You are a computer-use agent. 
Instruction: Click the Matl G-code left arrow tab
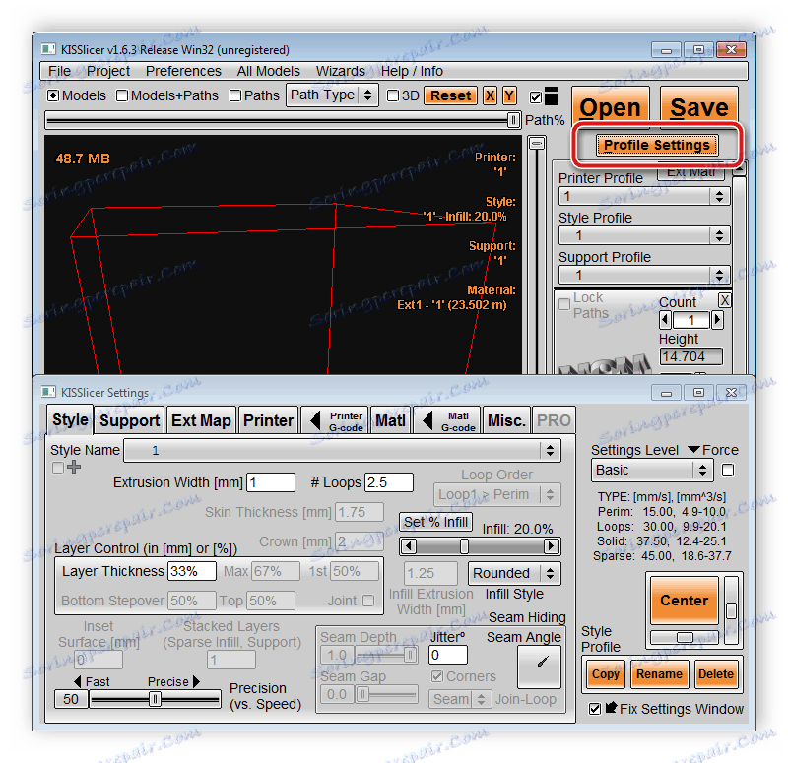447,420
